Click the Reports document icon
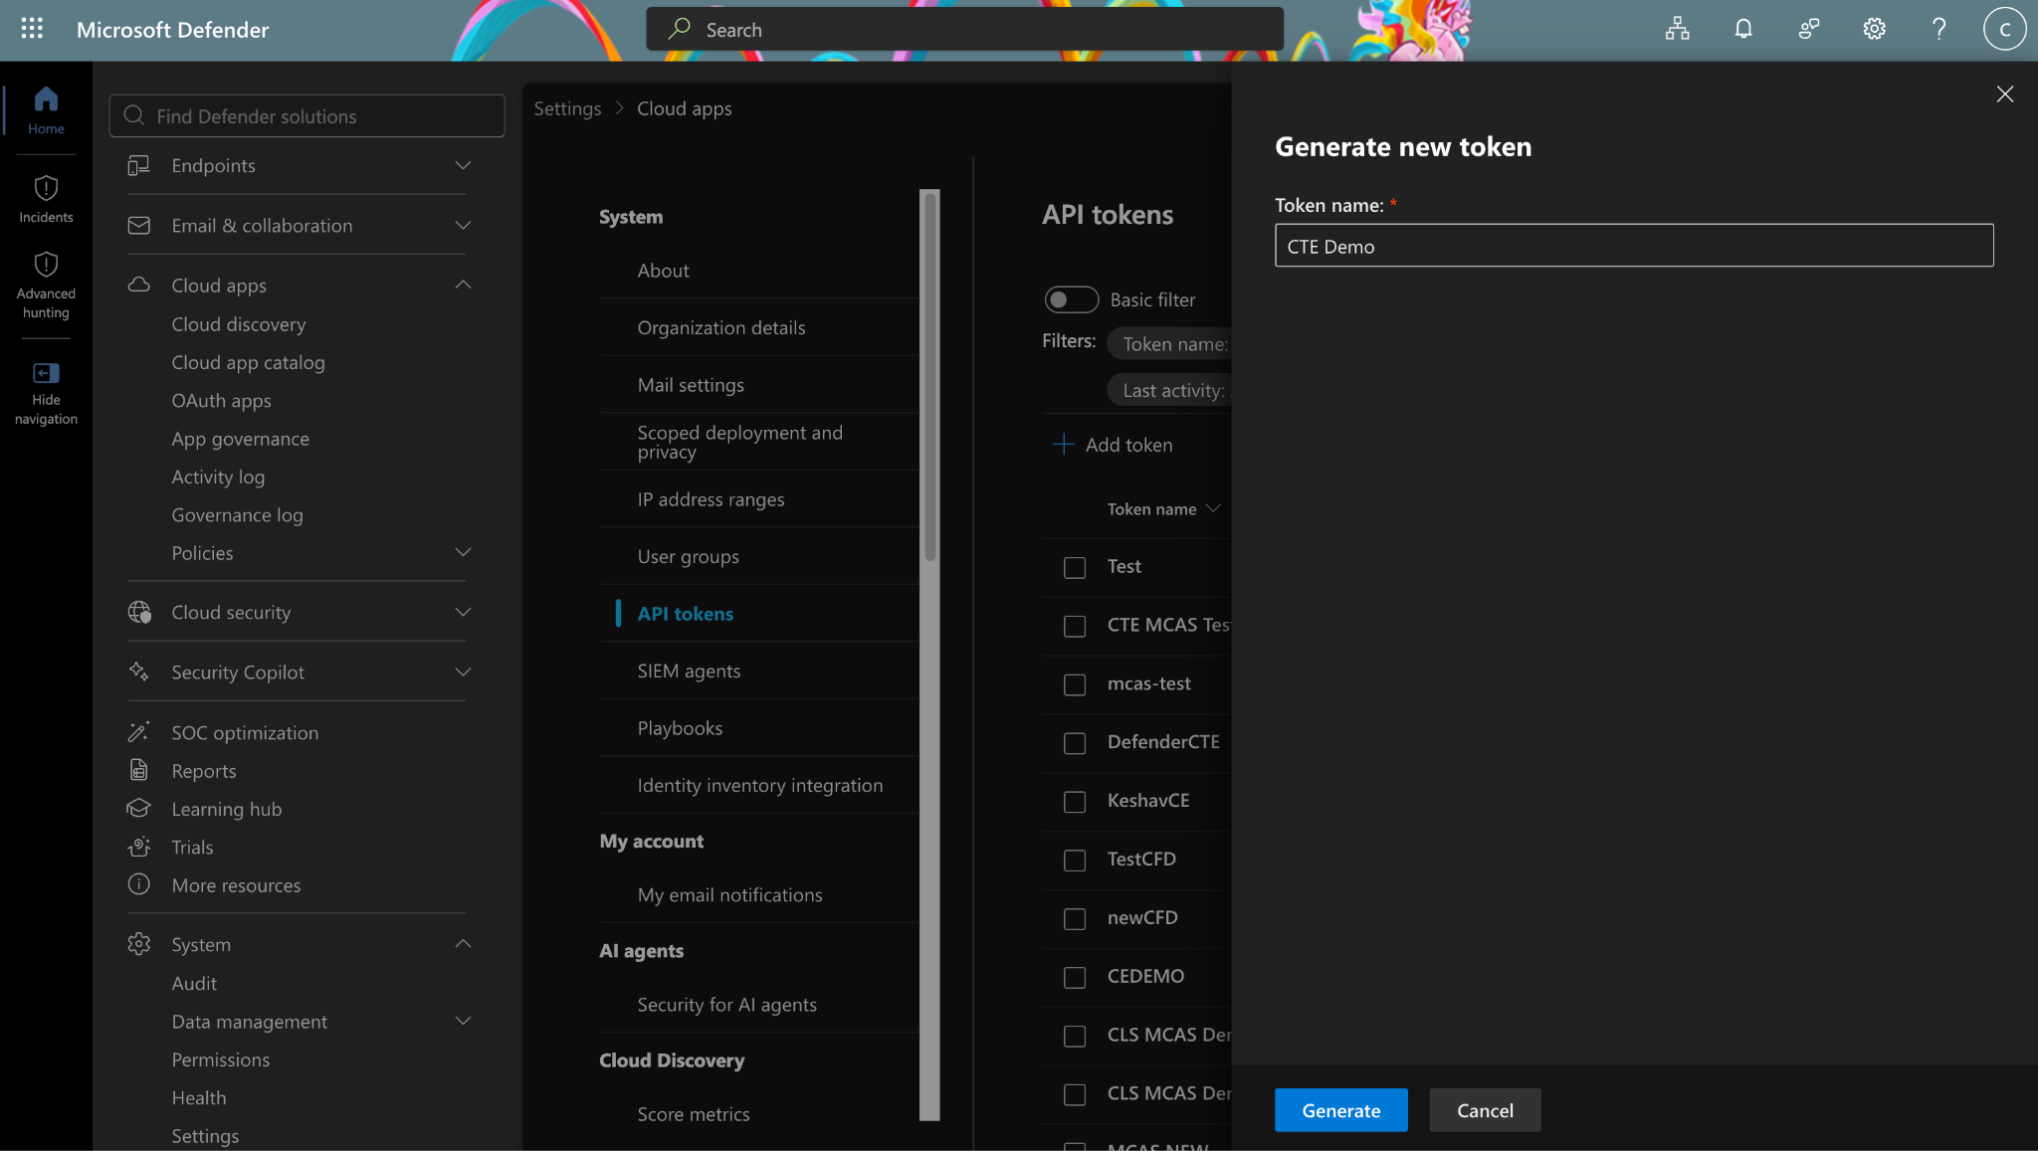The image size is (2038, 1151). pos(139,770)
